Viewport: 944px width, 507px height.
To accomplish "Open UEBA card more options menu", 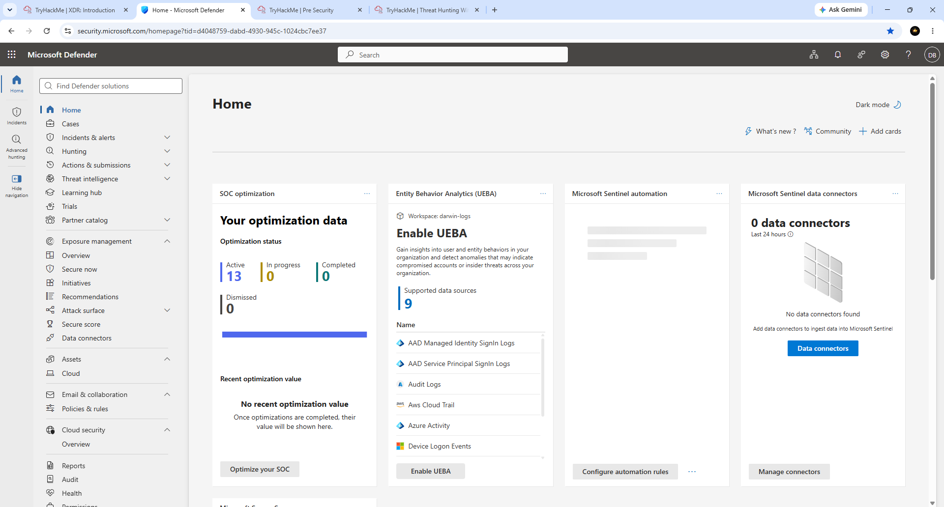I will 543,194.
